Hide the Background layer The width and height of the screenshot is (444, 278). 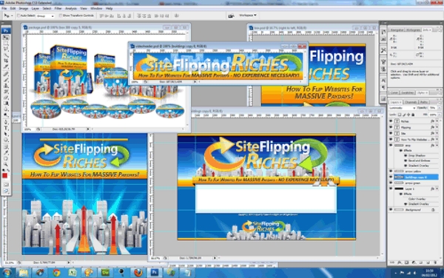coord(391,209)
